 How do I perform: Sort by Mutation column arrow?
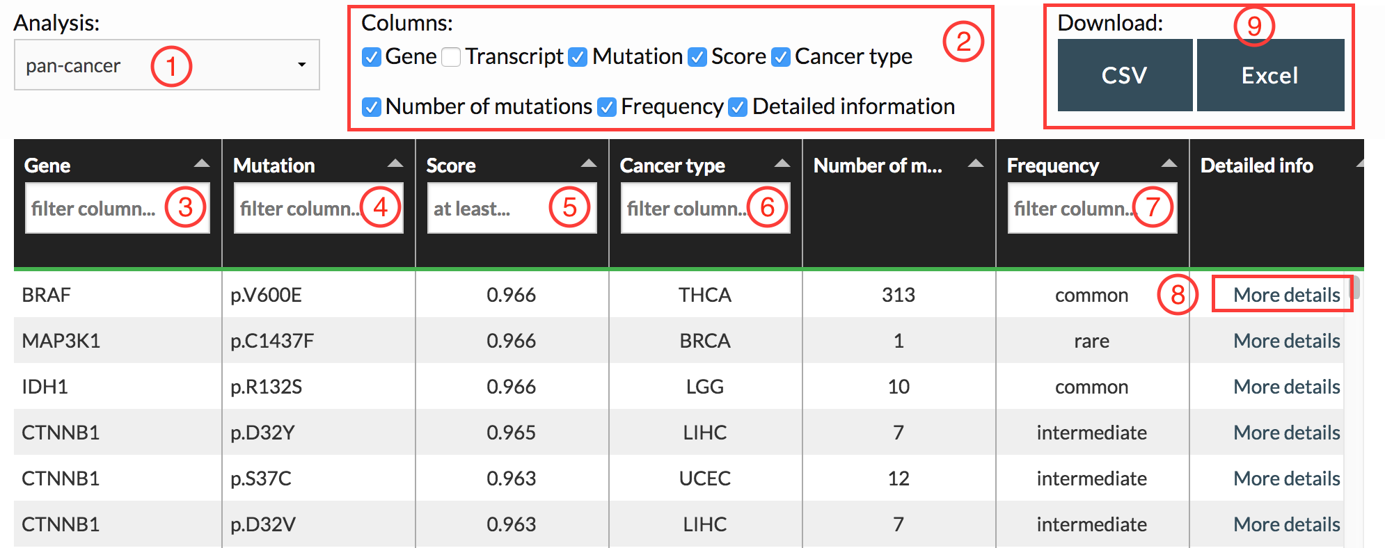click(395, 163)
